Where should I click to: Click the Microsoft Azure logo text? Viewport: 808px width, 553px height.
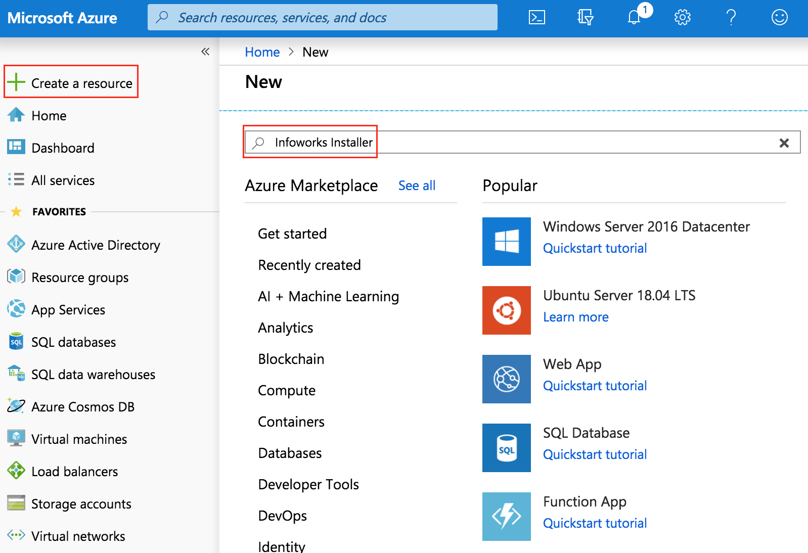pyautogui.click(x=62, y=18)
